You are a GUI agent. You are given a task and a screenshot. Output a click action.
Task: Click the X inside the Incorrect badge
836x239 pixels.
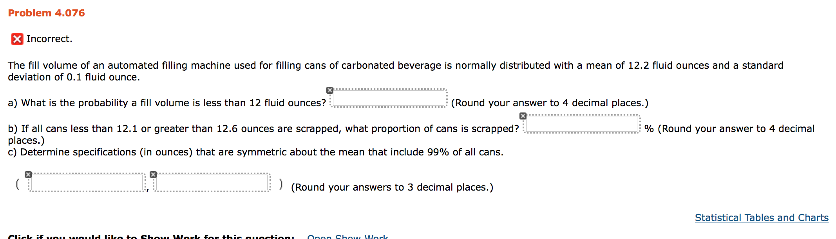pos(17,39)
